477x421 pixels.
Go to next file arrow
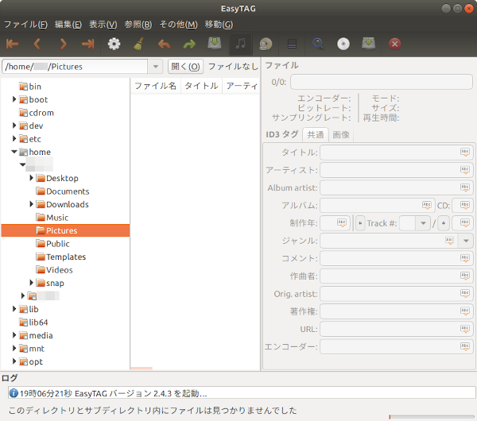tap(63, 44)
